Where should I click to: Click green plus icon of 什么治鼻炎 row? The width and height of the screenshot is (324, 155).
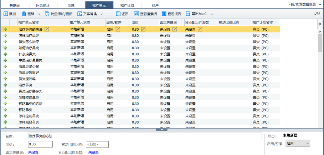5,54
